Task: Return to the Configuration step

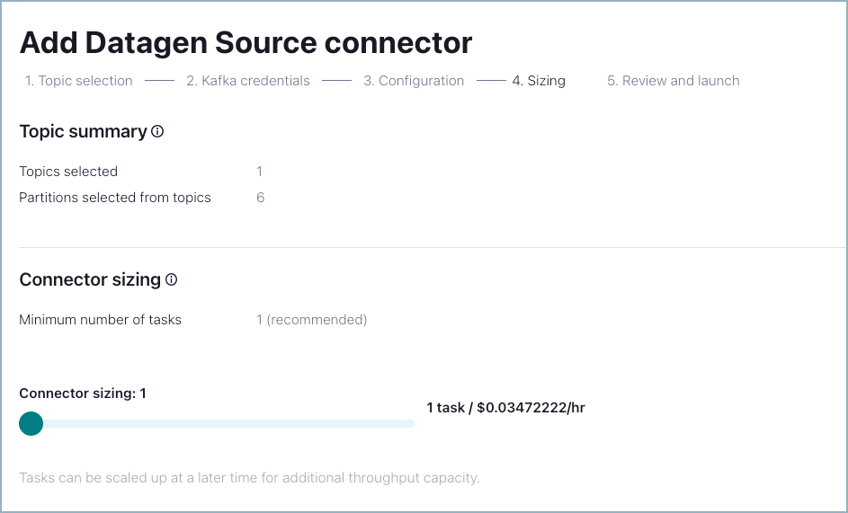Action: point(414,81)
